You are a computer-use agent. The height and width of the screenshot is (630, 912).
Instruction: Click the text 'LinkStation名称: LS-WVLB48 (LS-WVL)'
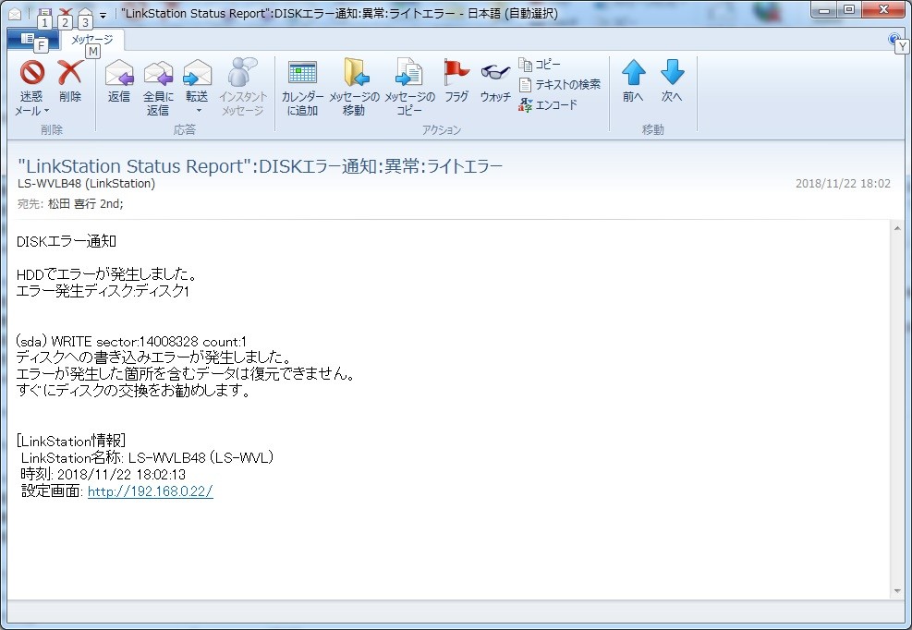click(x=147, y=458)
